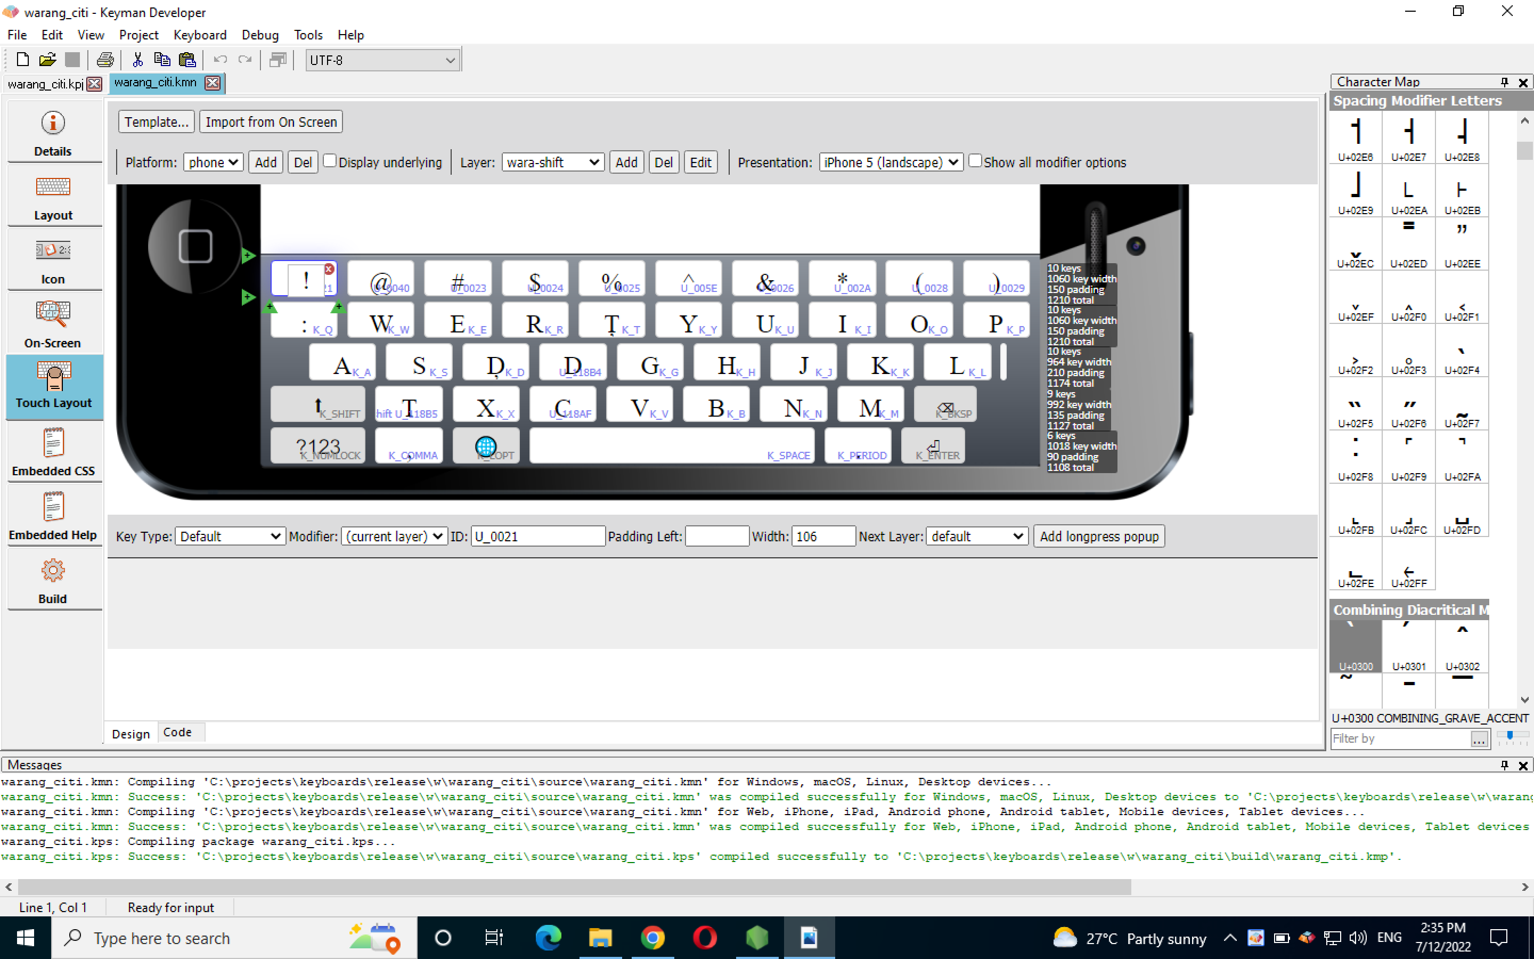Open the keyboard Icon editor
The width and height of the screenshot is (1534, 959).
point(54,259)
